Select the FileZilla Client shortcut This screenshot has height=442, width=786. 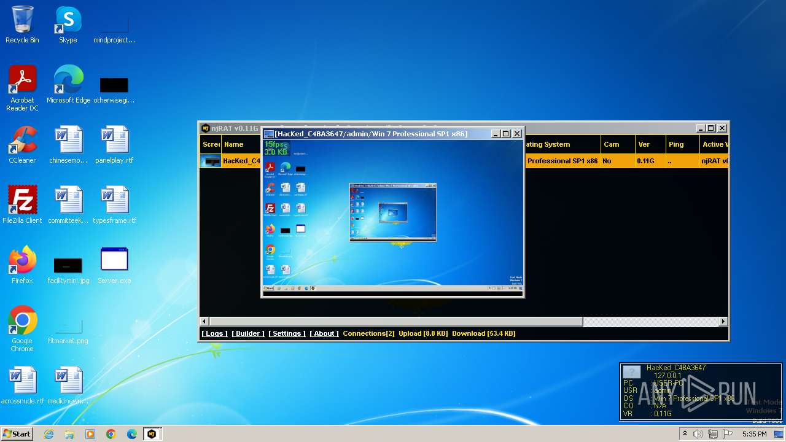pos(22,205)
